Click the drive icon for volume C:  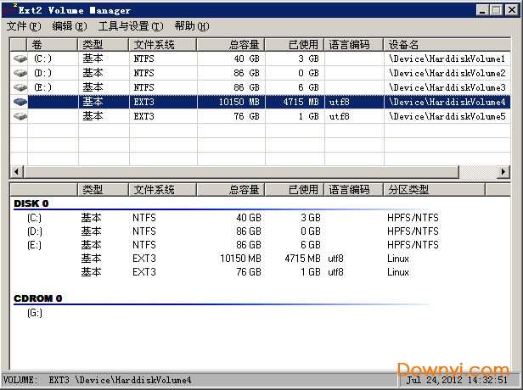coord(20,59)
